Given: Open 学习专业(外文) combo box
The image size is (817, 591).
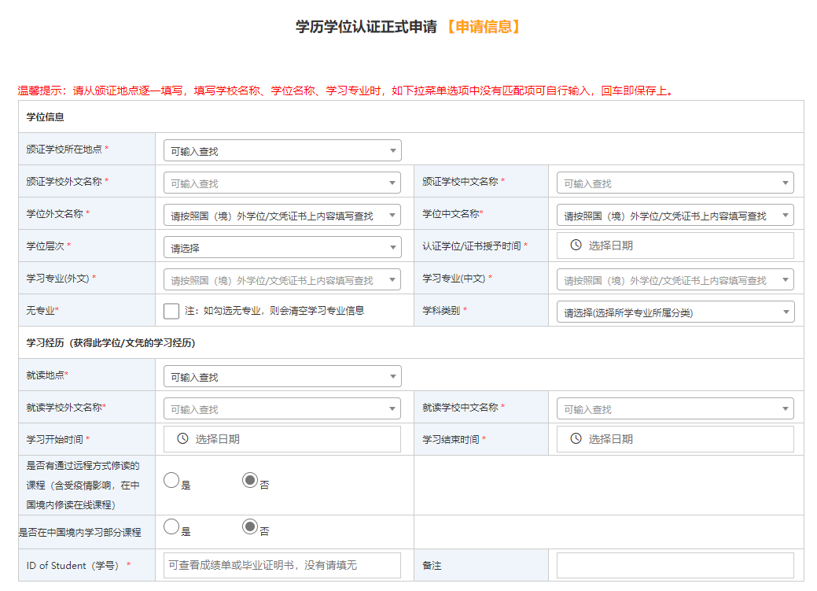Looking at the screenshot, I should [x=282, y=279].
